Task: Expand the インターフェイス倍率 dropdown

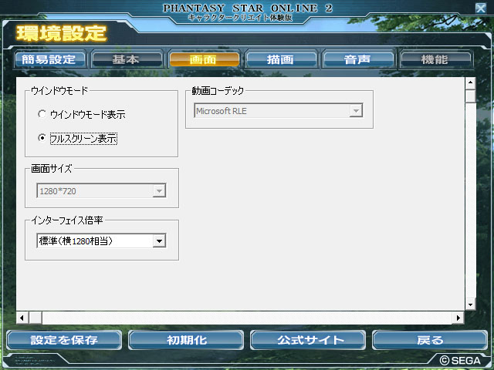Action: (101, 241)
